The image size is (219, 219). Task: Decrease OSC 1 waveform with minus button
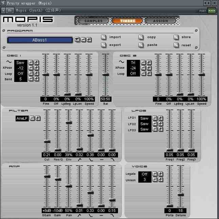pyautogui.click(x=31, y=62)
